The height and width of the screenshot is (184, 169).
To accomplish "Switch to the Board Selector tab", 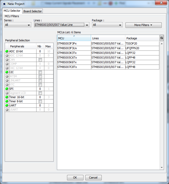I will tap(33, 11).
